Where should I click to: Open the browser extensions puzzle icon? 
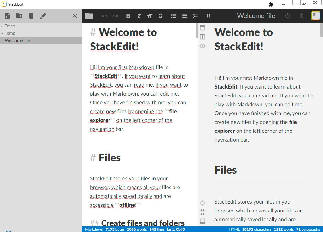point(271,4)
